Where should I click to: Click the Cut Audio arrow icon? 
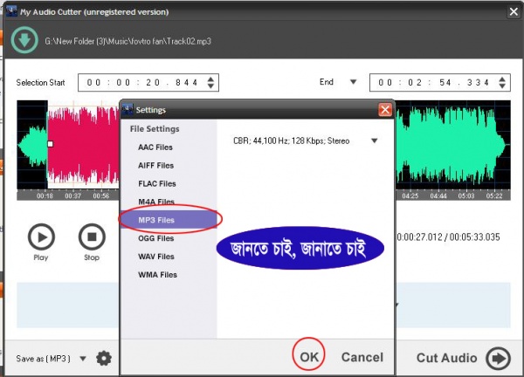498,359
